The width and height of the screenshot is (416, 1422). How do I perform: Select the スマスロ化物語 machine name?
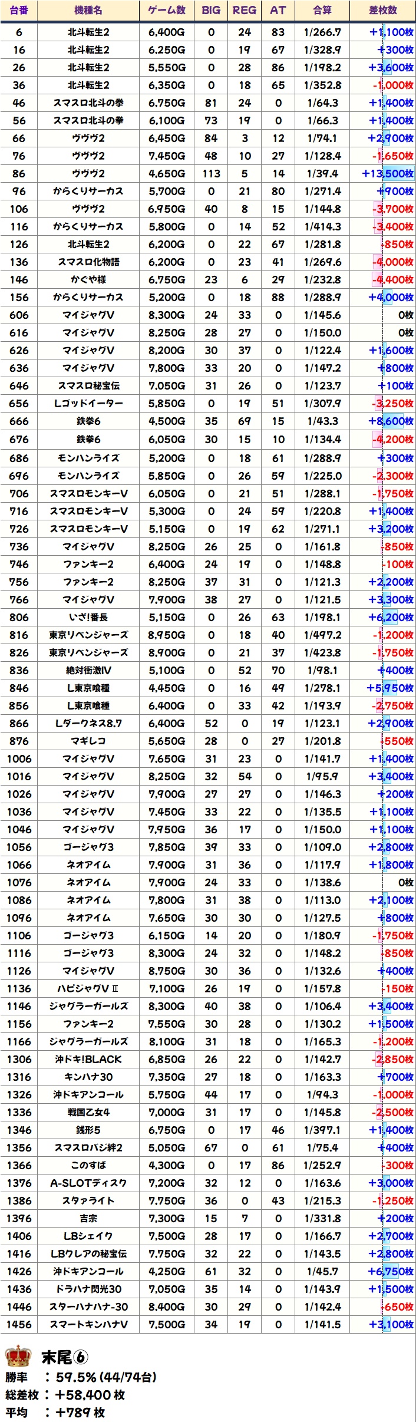click(x=88, y=262)
